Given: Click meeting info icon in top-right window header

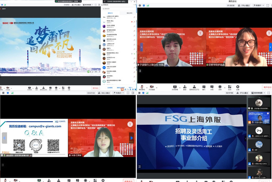Looking at the screenshot, I should click(140, 5).
